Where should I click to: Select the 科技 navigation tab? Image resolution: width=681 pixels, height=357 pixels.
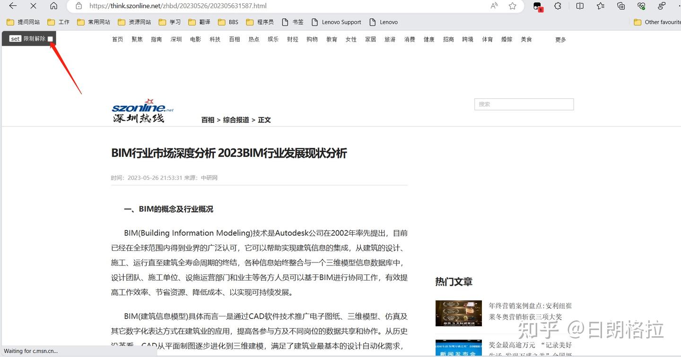[215, 39]
